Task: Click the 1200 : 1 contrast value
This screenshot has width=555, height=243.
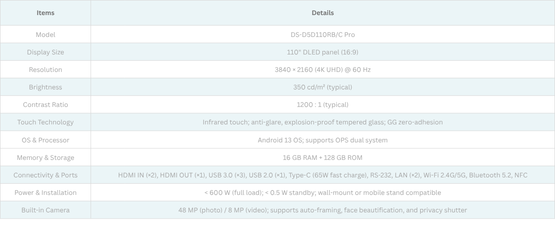Action: (x=323, y=104)
